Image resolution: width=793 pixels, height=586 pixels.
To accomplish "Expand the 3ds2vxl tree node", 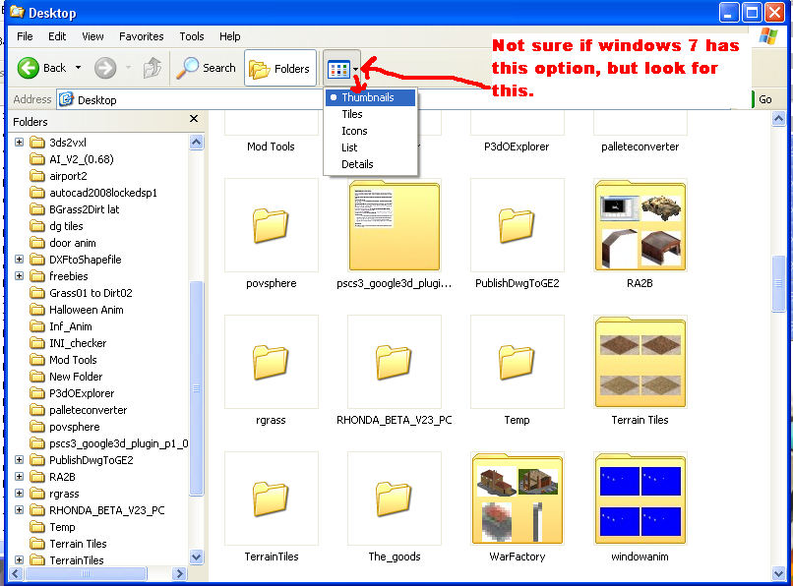I will coord(20,143).
